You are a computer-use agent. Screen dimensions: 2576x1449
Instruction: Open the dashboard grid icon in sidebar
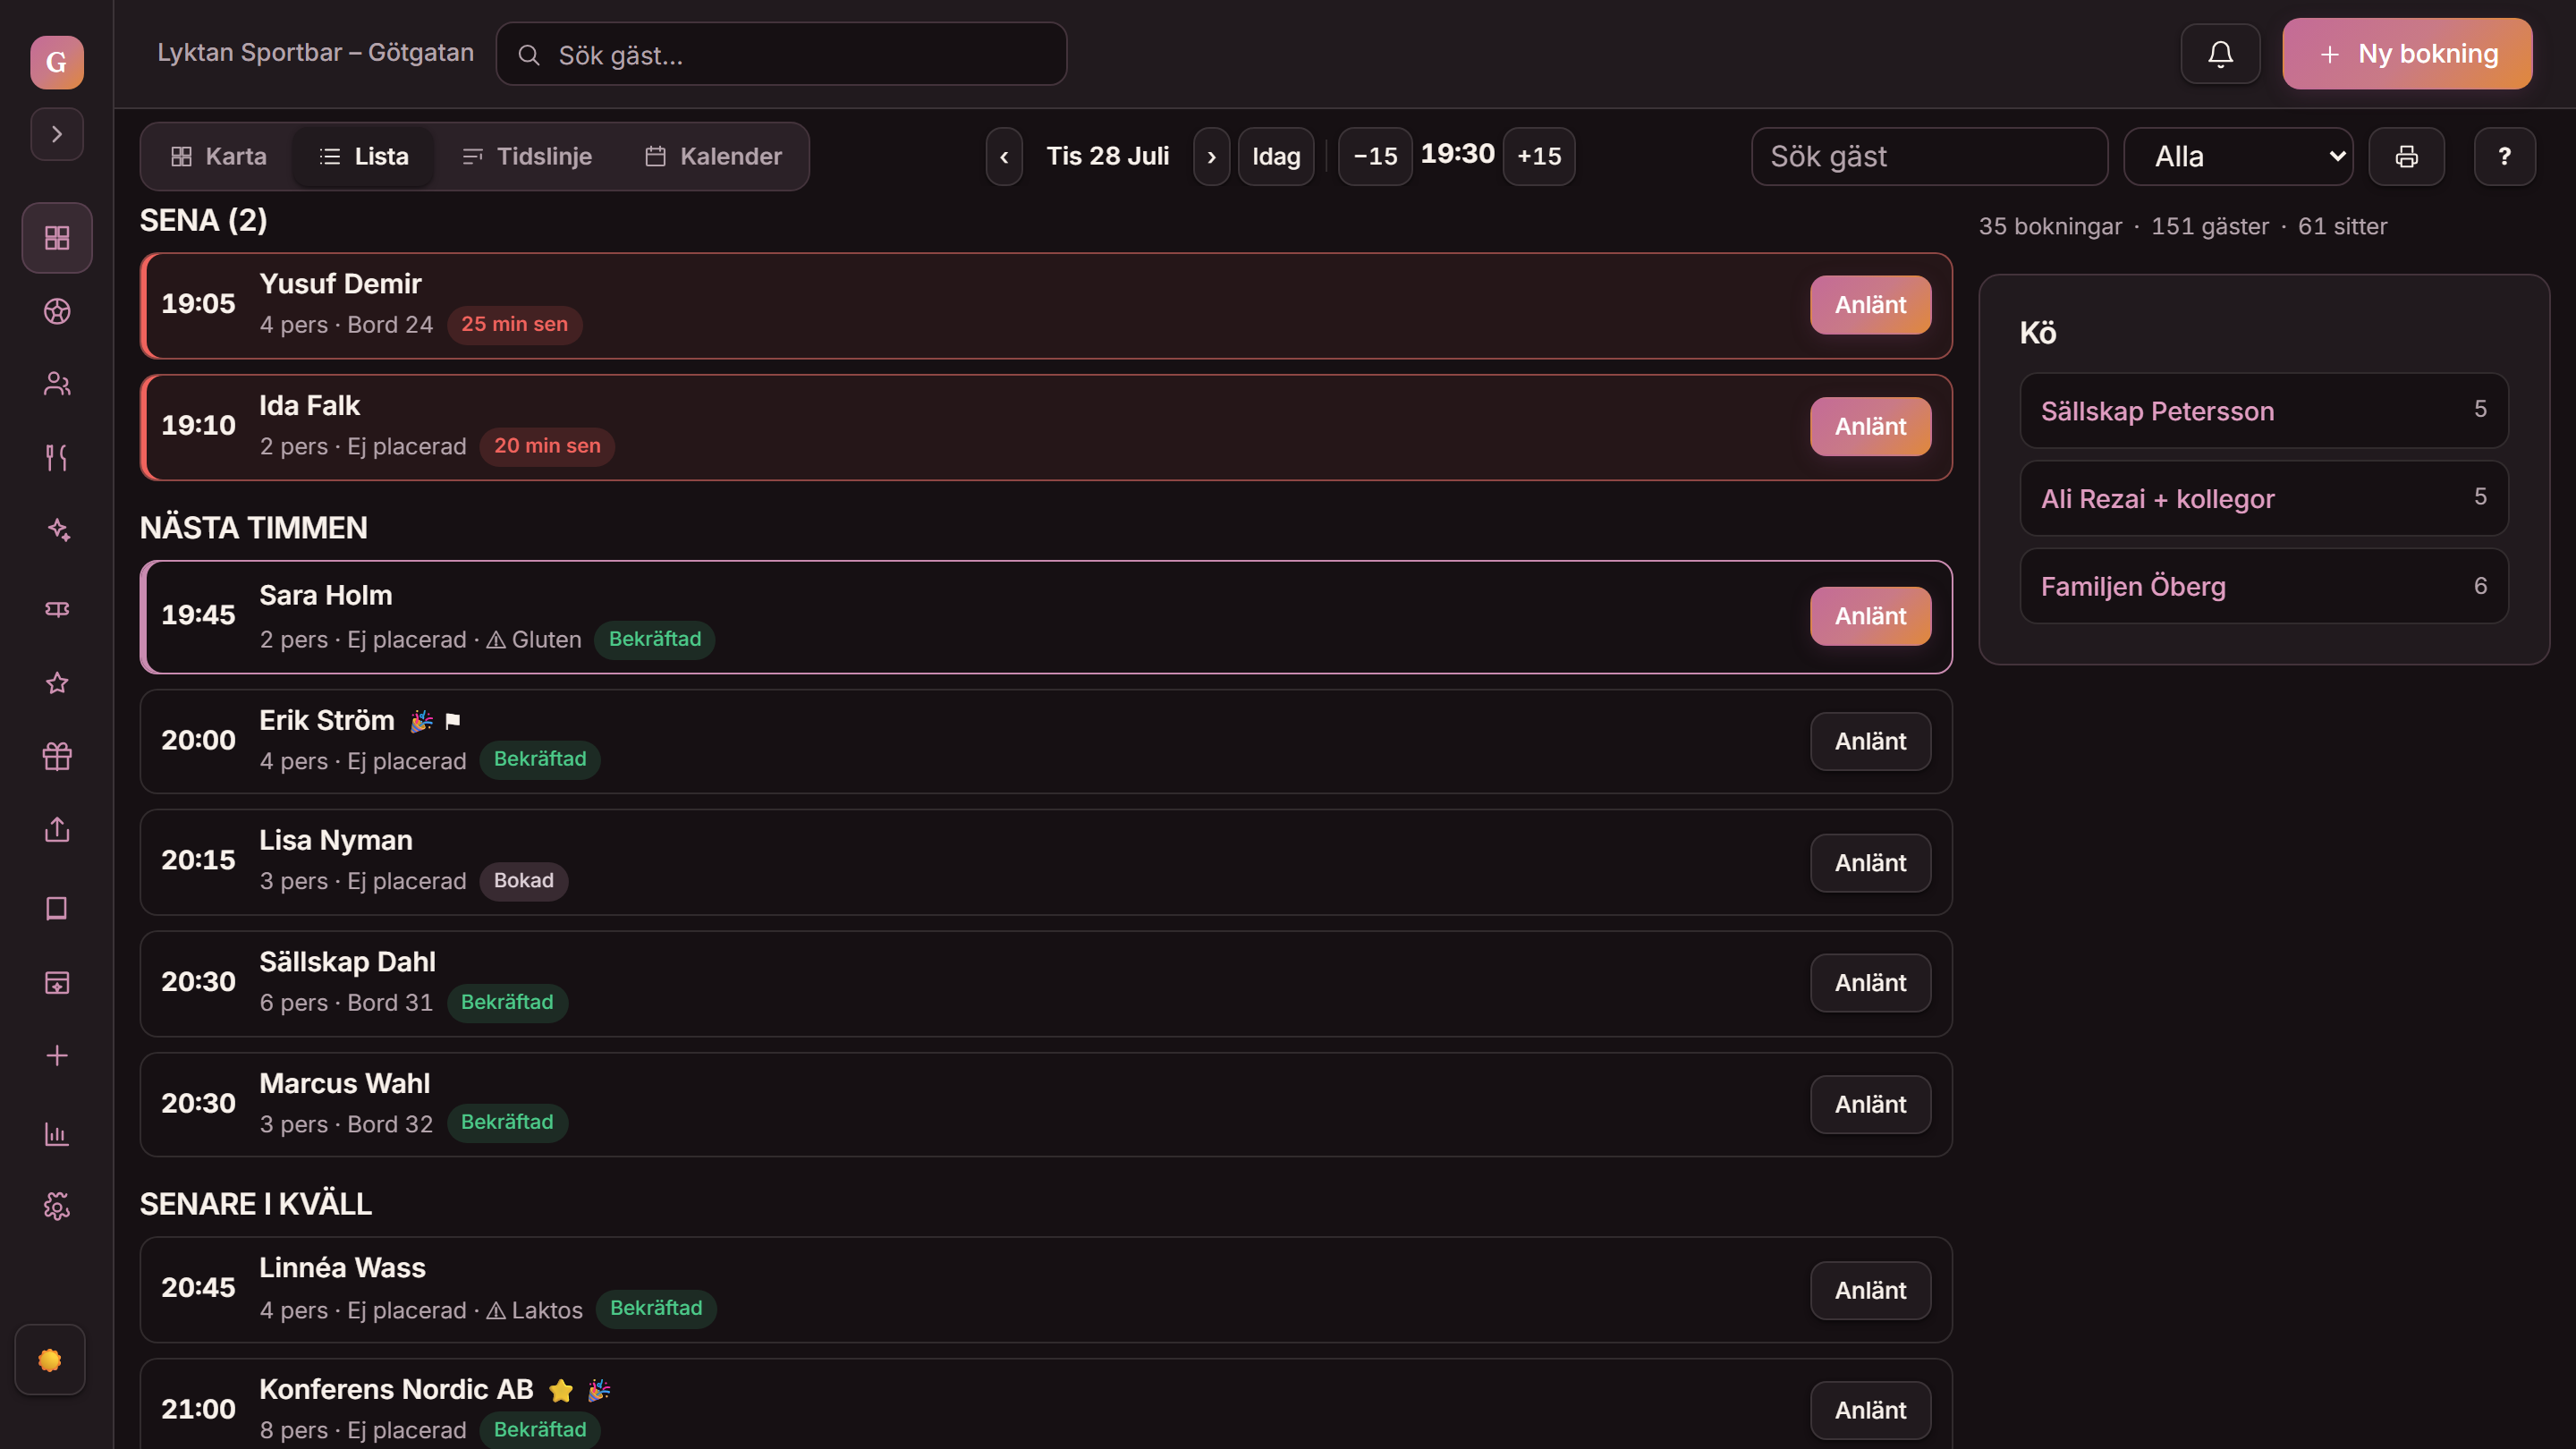pos(57,238)
